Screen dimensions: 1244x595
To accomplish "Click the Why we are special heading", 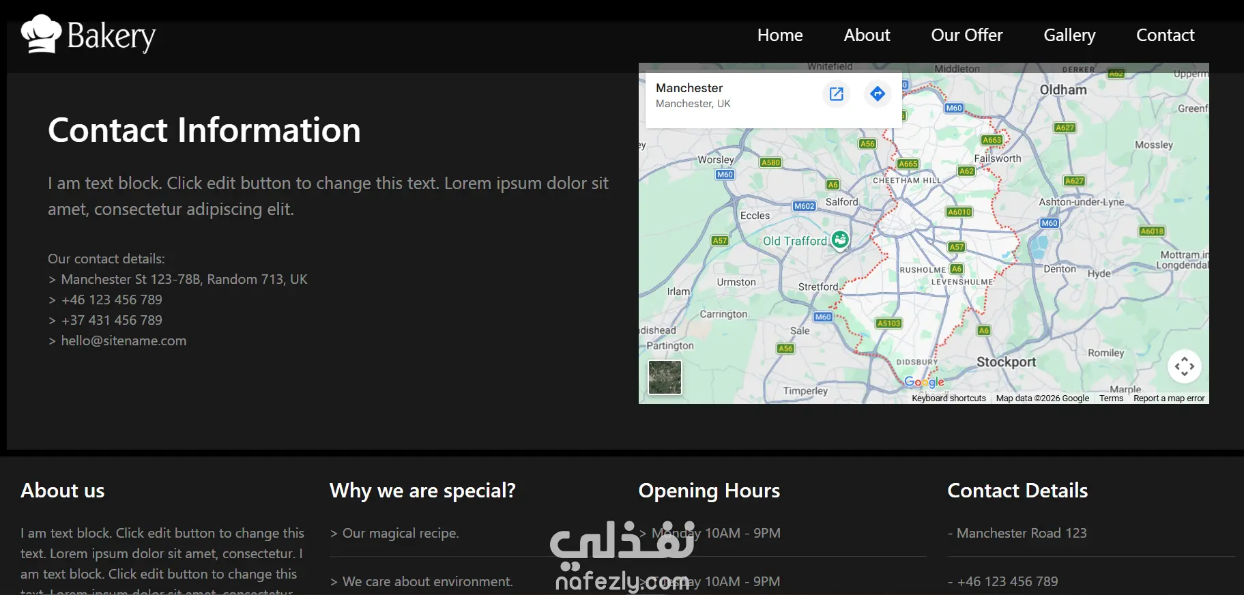I will [x=422, y=491].
